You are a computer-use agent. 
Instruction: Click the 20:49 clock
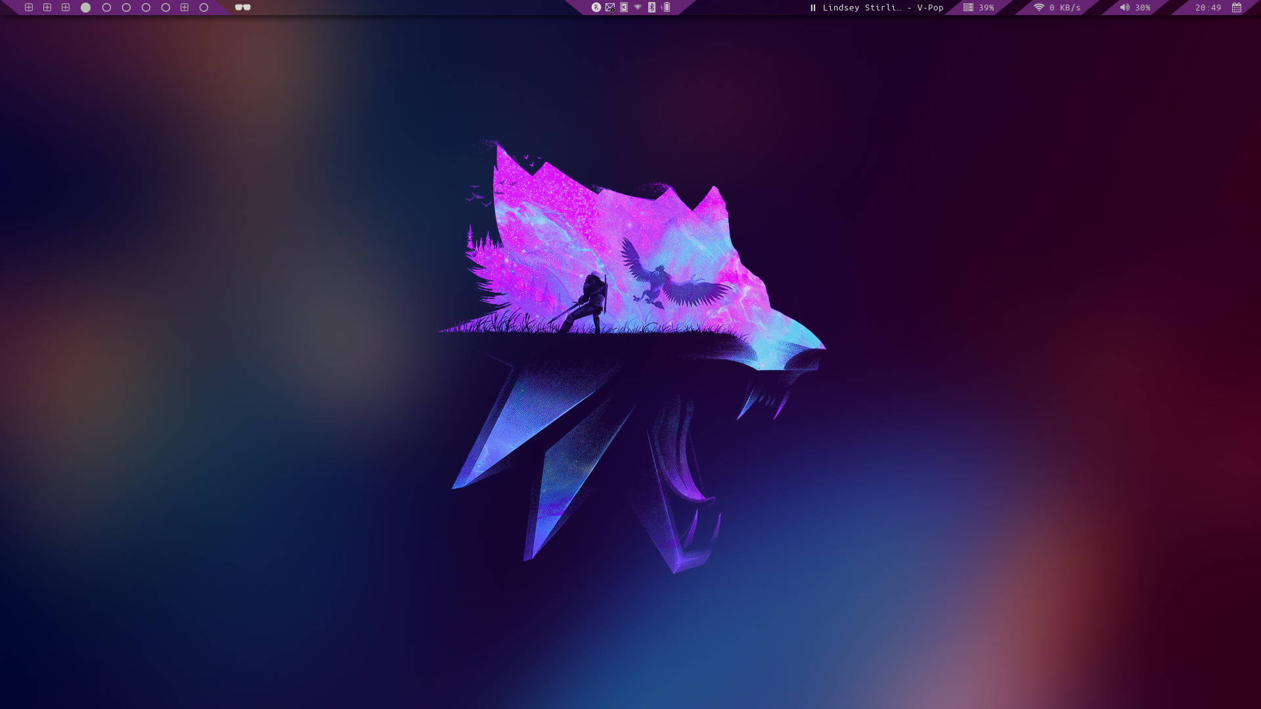click(1208, 8)
